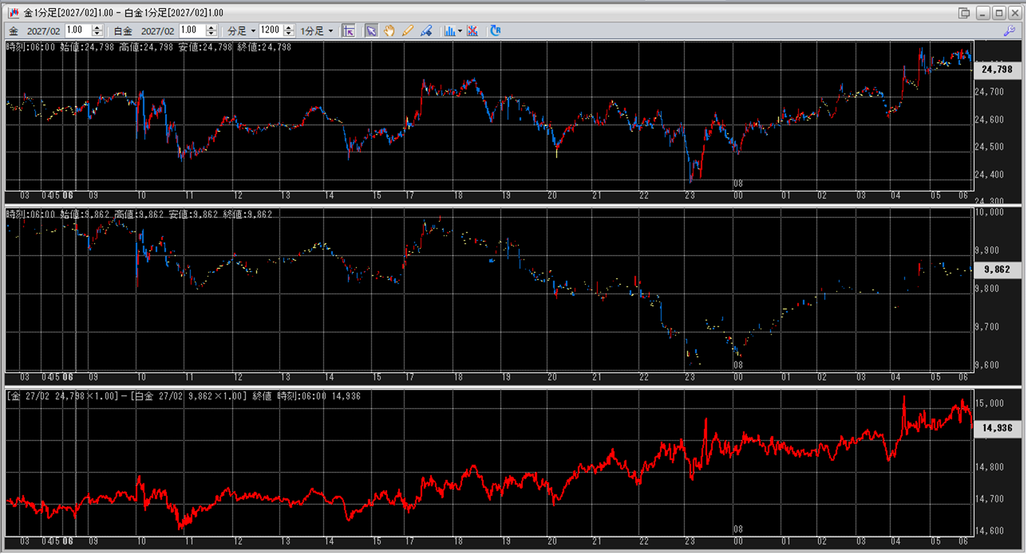Open the indicator chart dropdown arrow
Screen dimensions: 1026x554
(x=460, y=31)
